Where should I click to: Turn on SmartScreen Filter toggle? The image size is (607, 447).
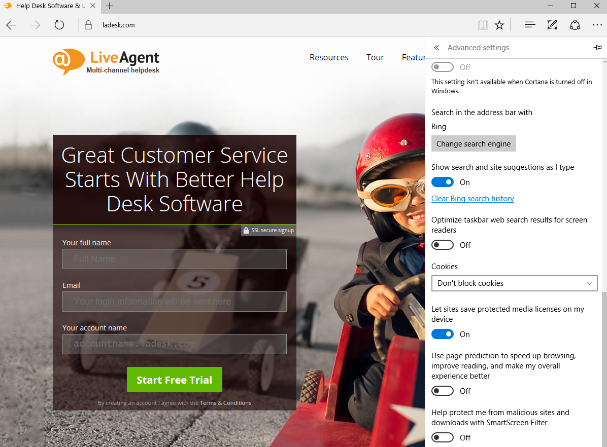[443, 437]
